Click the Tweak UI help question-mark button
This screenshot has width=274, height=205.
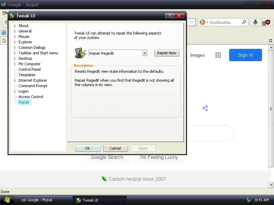[x=169, y=16]
